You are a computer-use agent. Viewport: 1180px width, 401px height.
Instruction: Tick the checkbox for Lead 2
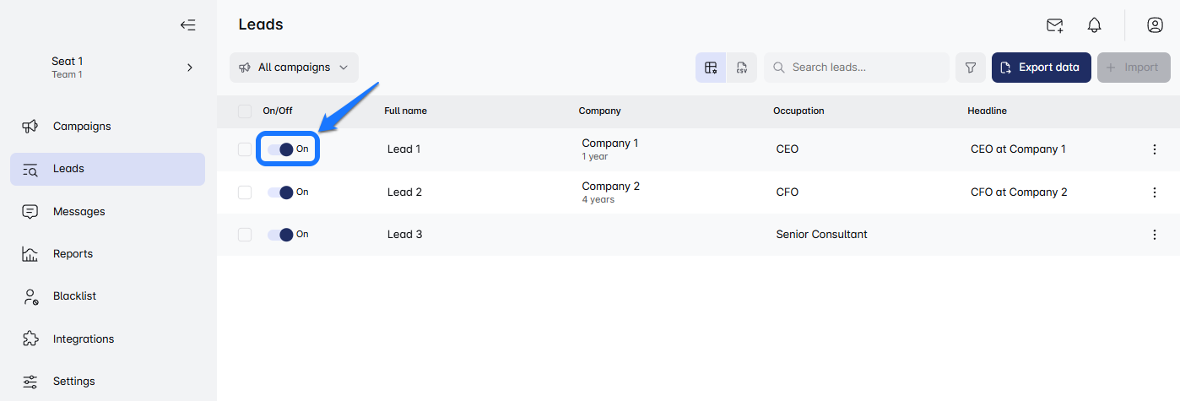(x=245, y=192)
